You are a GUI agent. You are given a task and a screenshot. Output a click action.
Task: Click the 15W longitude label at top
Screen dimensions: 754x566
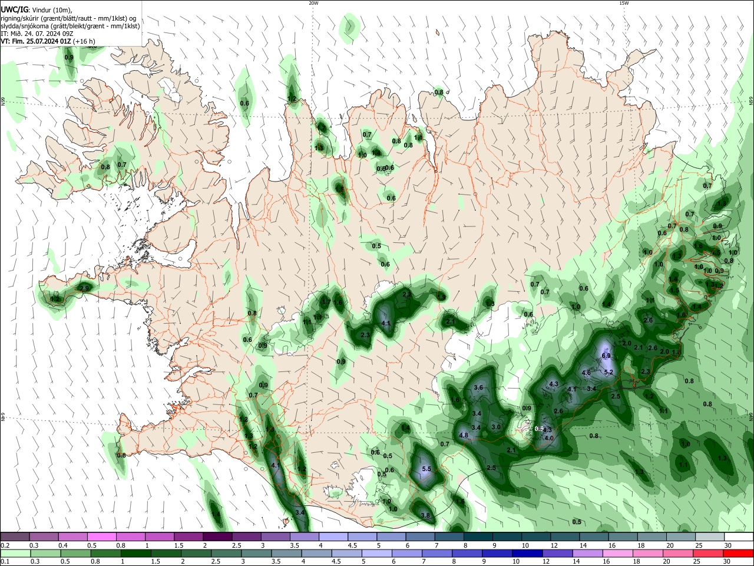click(624, 3)
